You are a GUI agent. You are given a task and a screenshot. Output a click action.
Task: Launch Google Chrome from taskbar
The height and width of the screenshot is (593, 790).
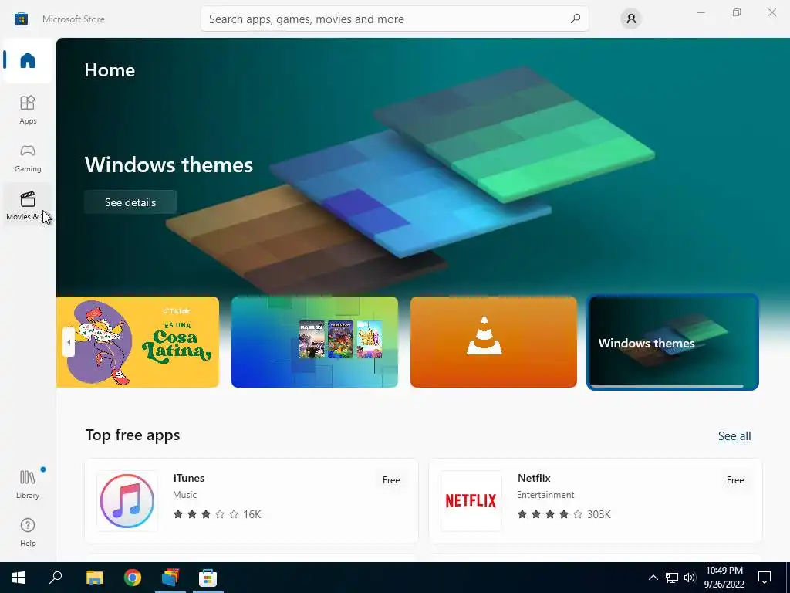(133, 578)
